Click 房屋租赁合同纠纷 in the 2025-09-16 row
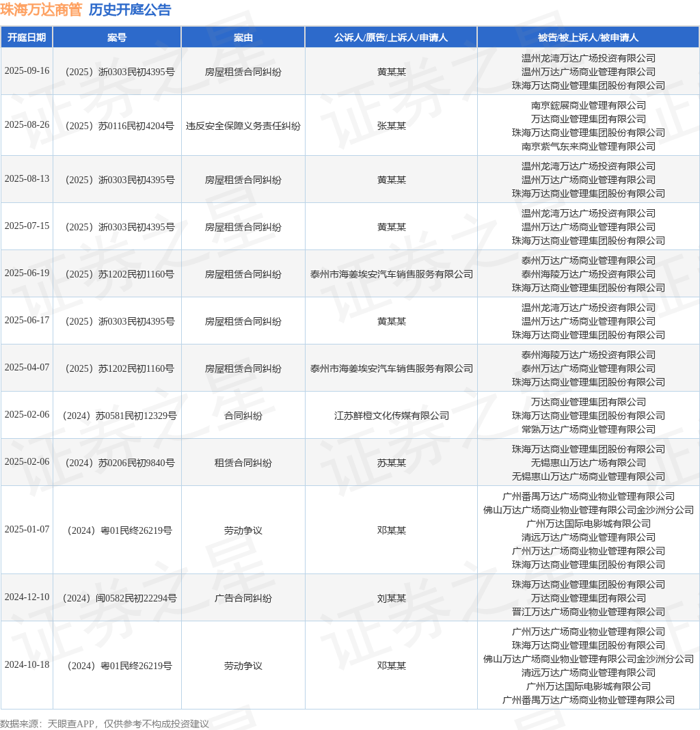This screenshot has height=730, width=700. [243, 72]
